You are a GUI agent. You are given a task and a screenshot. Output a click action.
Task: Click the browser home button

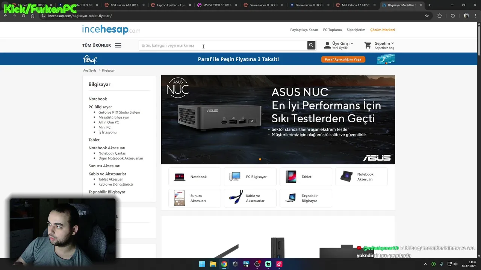click(x=33, y=16)
